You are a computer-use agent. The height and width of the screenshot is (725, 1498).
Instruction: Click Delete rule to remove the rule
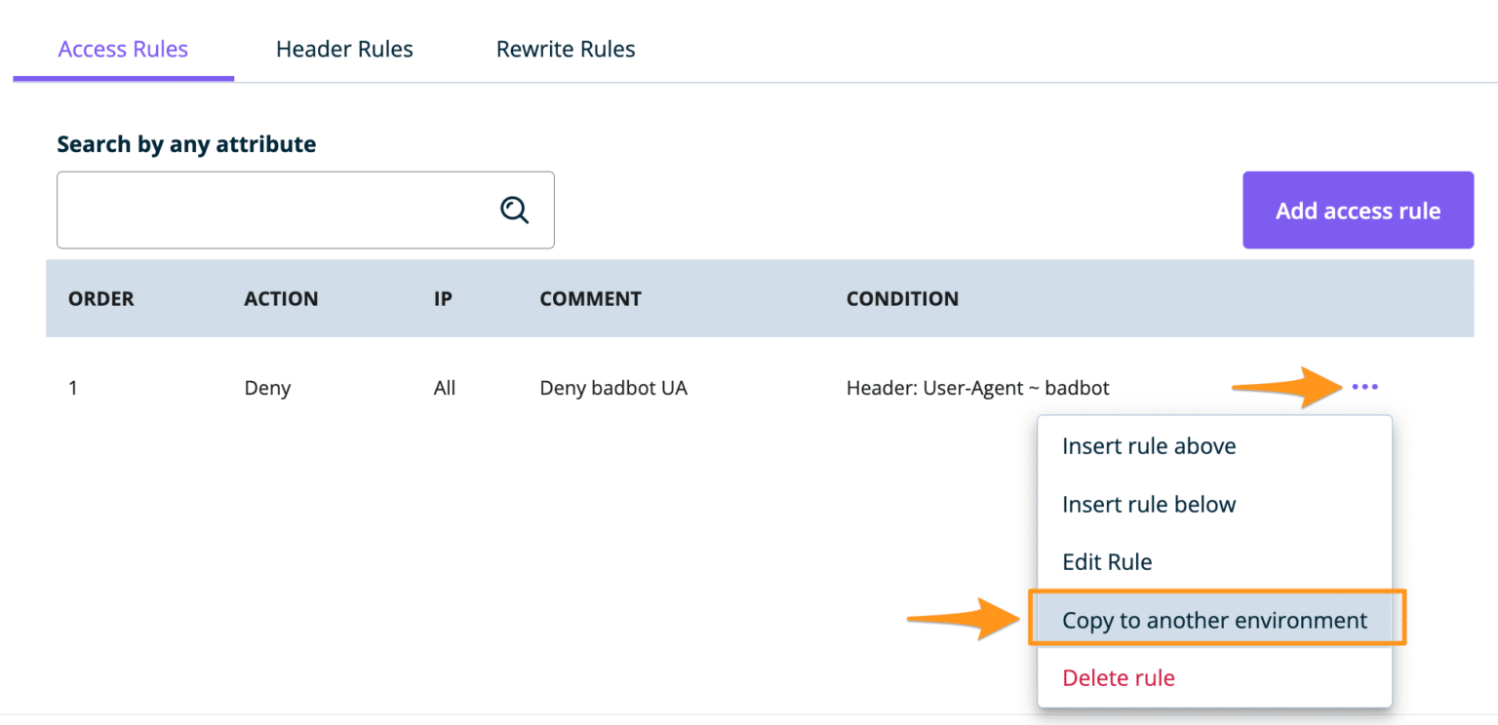coord(1118,677)
